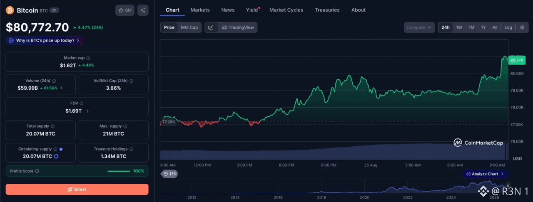Open the share icon button
Screen dimensions: 533x202
click(143, 10)
